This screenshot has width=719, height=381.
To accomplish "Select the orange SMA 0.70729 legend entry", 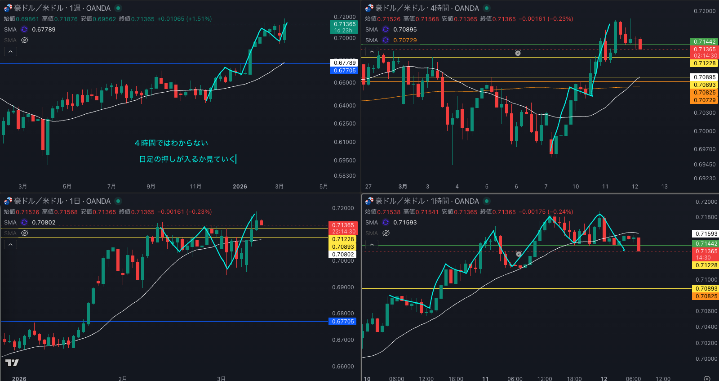I will point(405,40).
